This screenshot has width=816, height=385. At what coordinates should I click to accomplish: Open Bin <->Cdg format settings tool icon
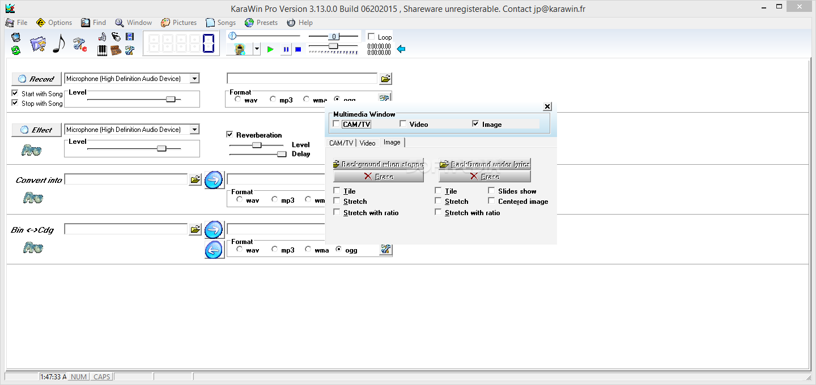[x=385, y=249]
